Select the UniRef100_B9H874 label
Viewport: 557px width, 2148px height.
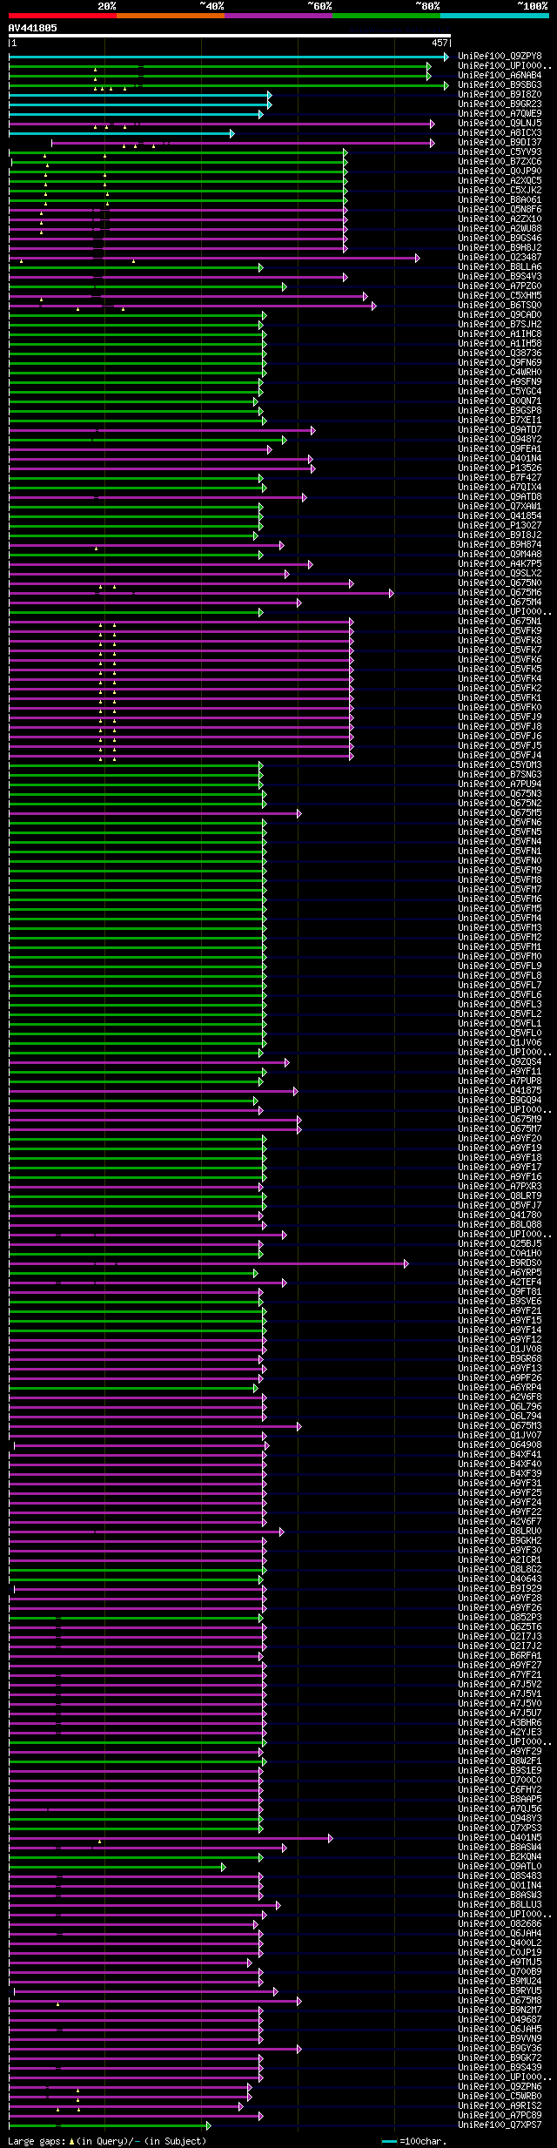[x=500, y=545]
